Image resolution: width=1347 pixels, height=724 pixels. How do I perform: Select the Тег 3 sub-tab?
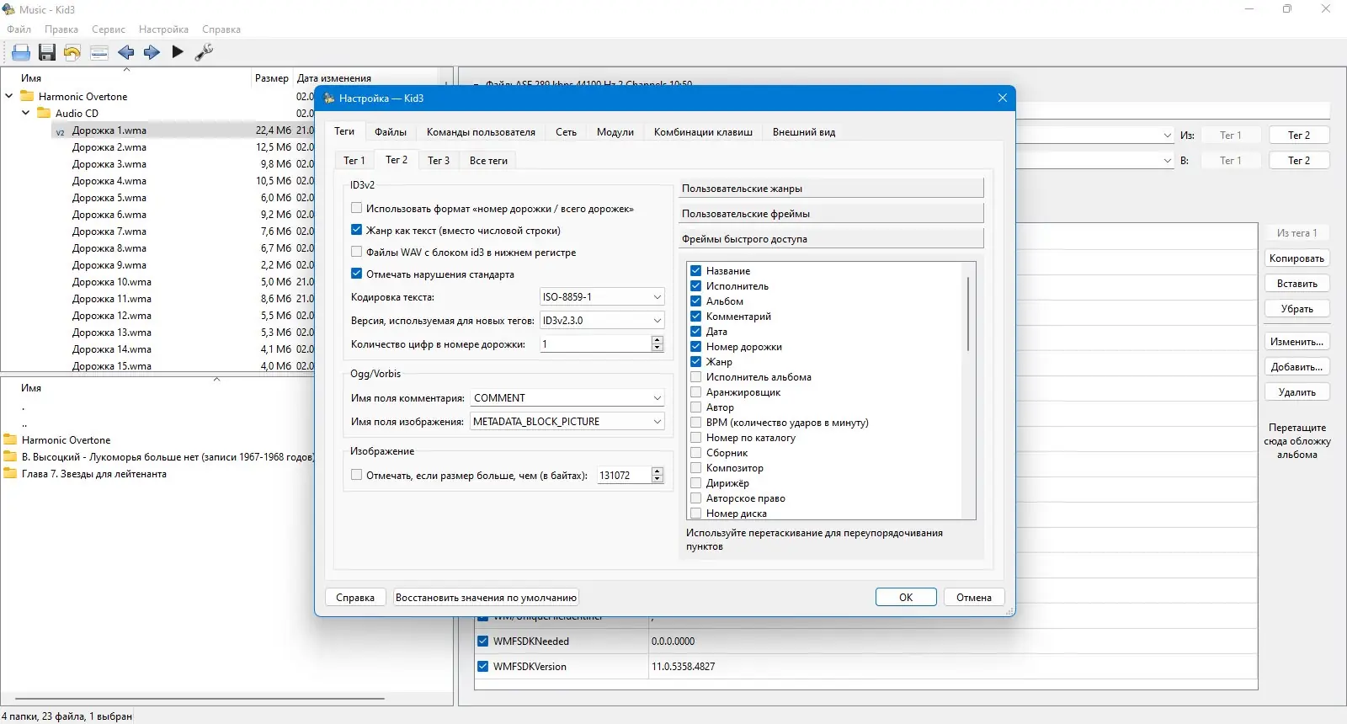pos(439,161)
